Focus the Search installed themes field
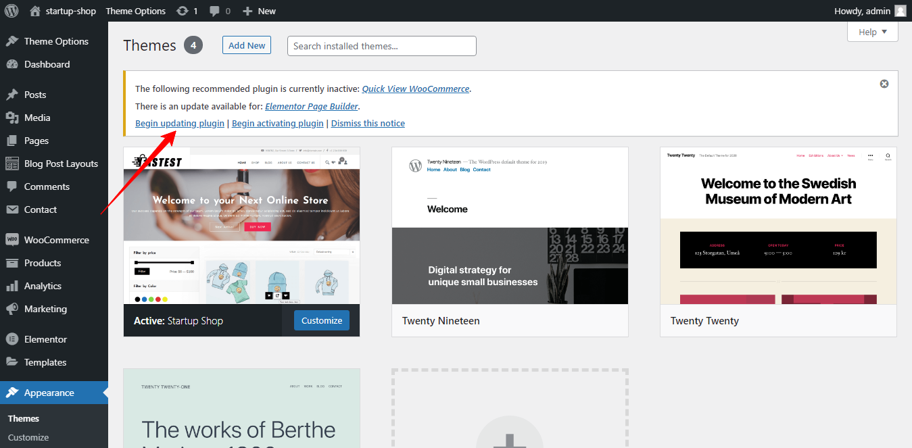The height and width of the screenshot is (448, 912). (382, 46)
